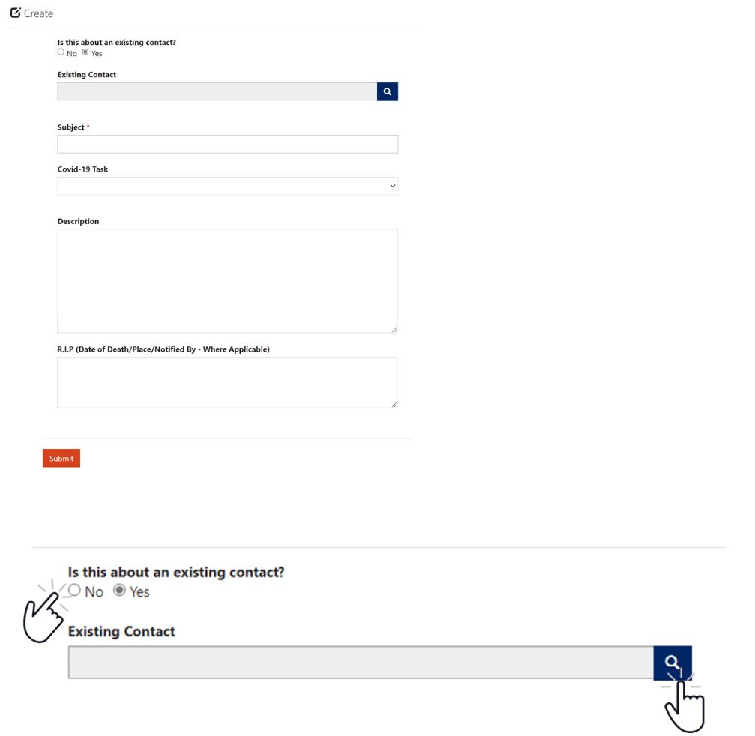Open the Covid-19 Task select box
The width and height of the screenshot is (755, 736).
pos(228,186)
